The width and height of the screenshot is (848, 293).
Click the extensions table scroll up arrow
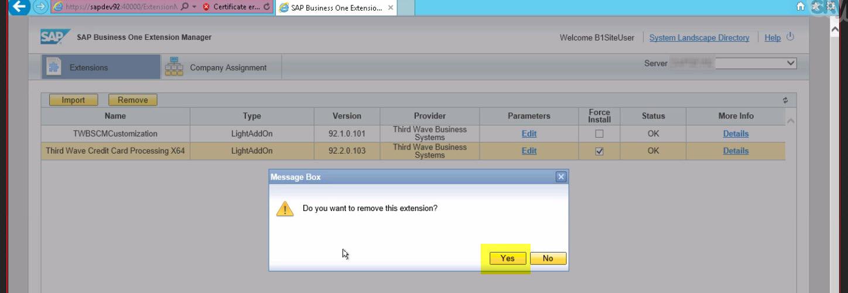791,121
